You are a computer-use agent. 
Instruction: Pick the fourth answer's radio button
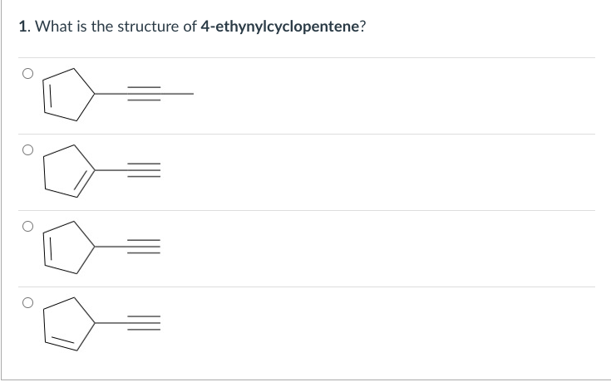click(27, 302)
